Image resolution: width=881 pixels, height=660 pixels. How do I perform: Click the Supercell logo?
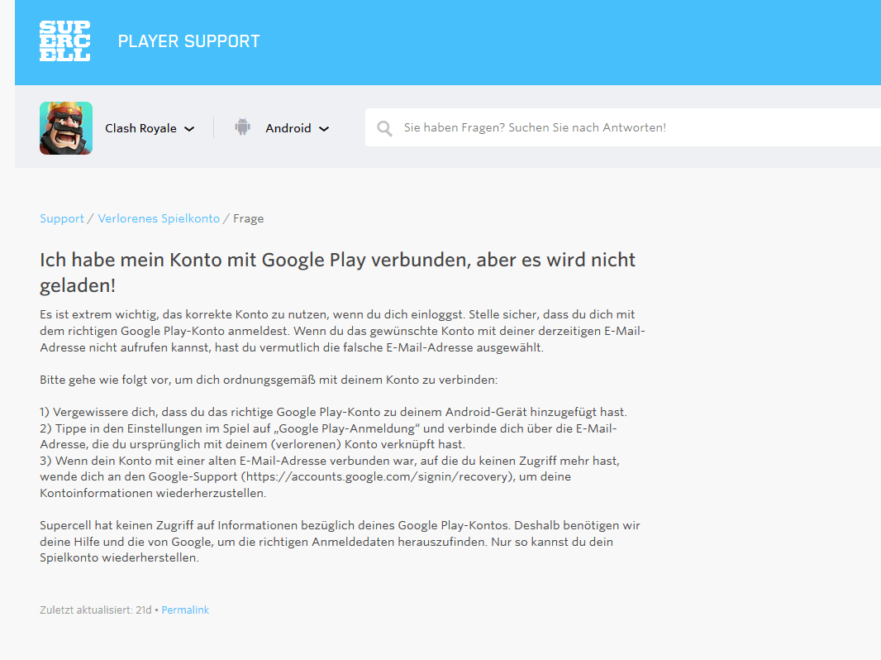[64, 41]
